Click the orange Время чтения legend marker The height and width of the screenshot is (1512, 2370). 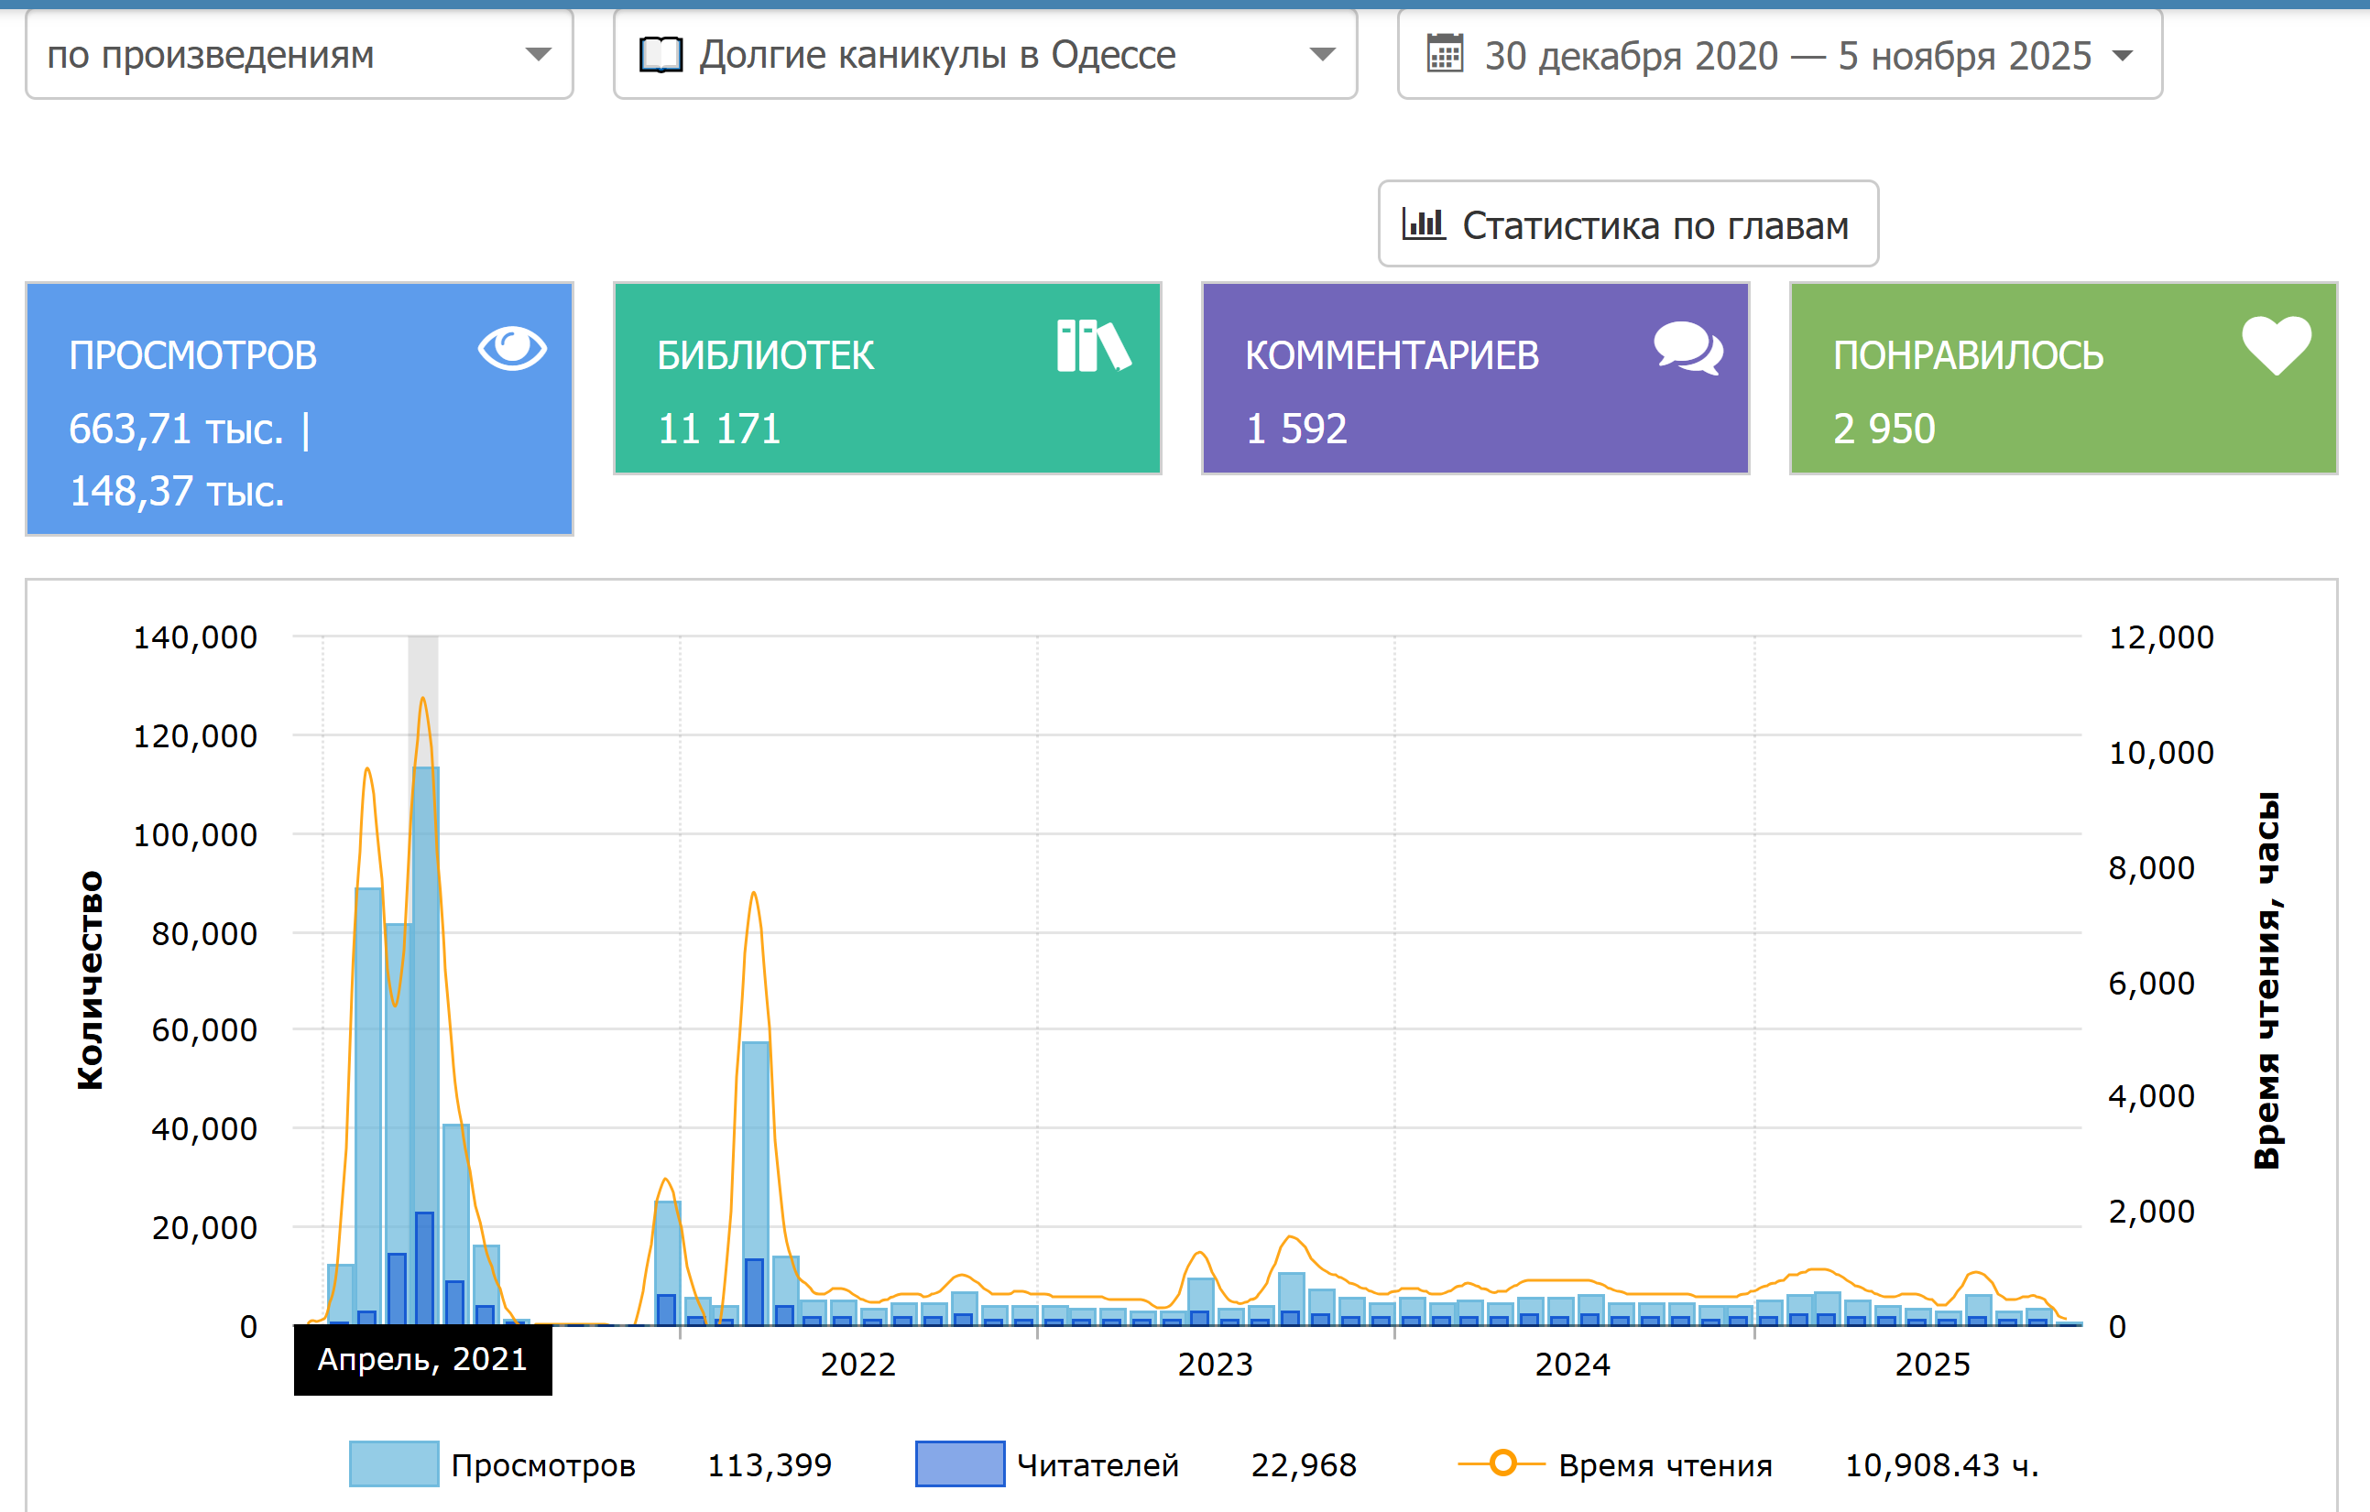(x=1502, y=1463)
